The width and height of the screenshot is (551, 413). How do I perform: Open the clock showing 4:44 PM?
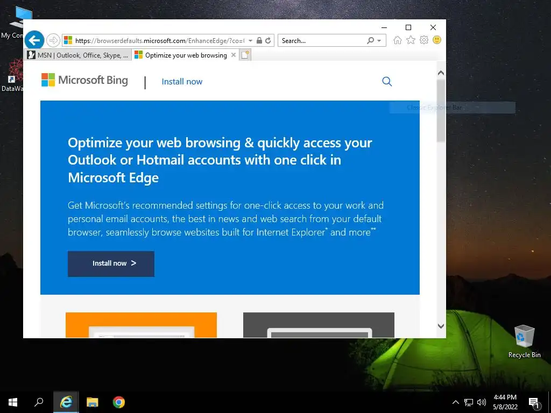(x=505, y=402)
